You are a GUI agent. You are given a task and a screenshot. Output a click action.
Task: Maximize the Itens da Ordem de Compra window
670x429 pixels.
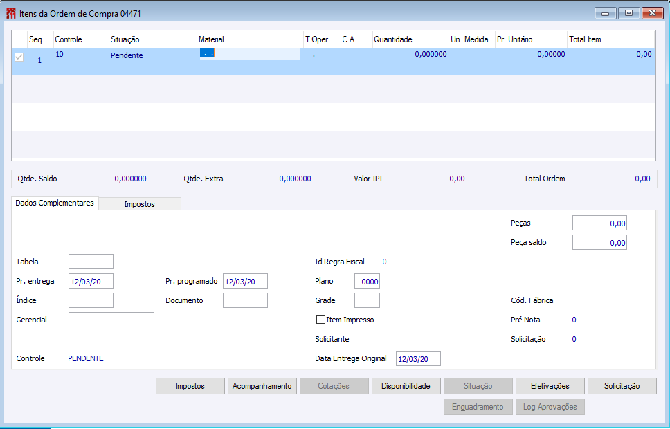coord(628,13)
